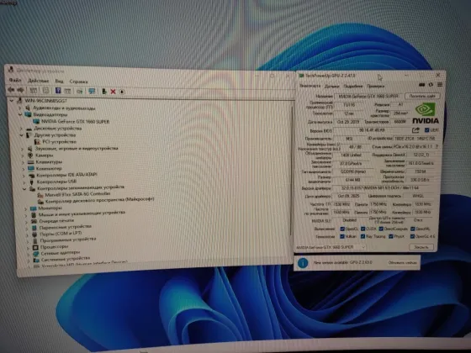The image size is (471, 353).
Task: Click the BIOS version field in GPU-Z
Action: [x=372, y=130]
